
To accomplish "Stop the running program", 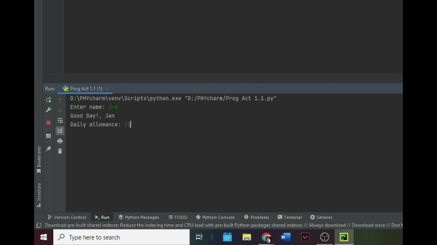I will tap(48, 123).
